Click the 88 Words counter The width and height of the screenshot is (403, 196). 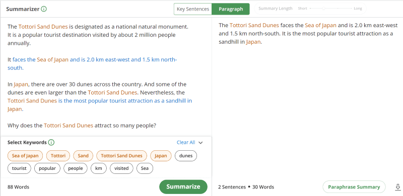tap(18, 187)
